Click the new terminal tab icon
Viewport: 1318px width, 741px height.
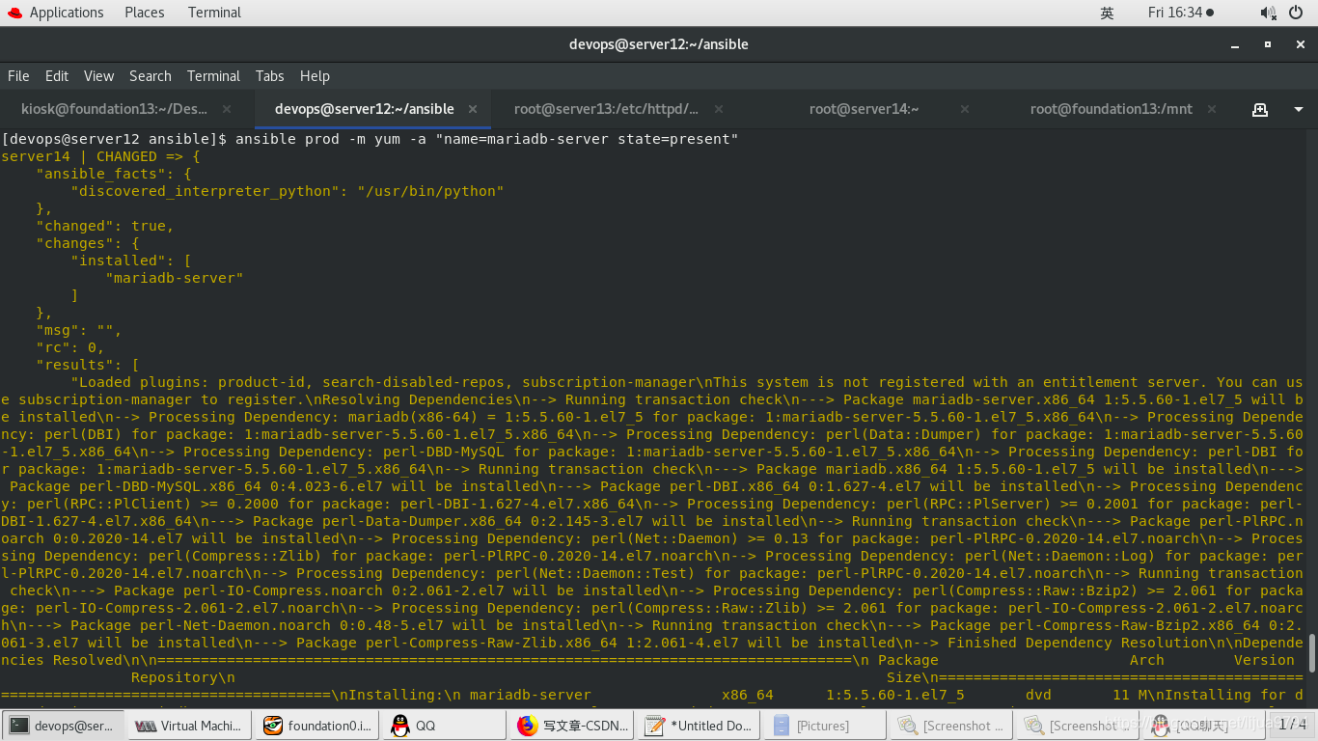1260,109
